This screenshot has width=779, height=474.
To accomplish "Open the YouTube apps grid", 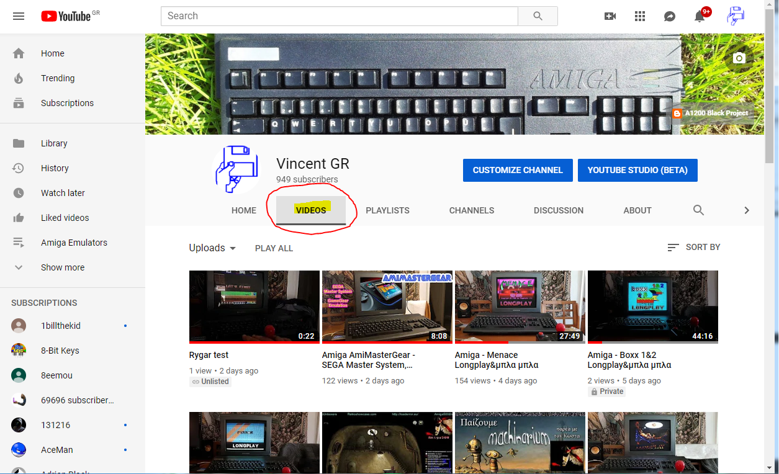I will pos(640,16).
